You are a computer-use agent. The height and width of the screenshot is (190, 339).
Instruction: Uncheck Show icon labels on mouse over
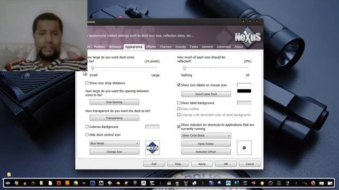click(179, 85)
